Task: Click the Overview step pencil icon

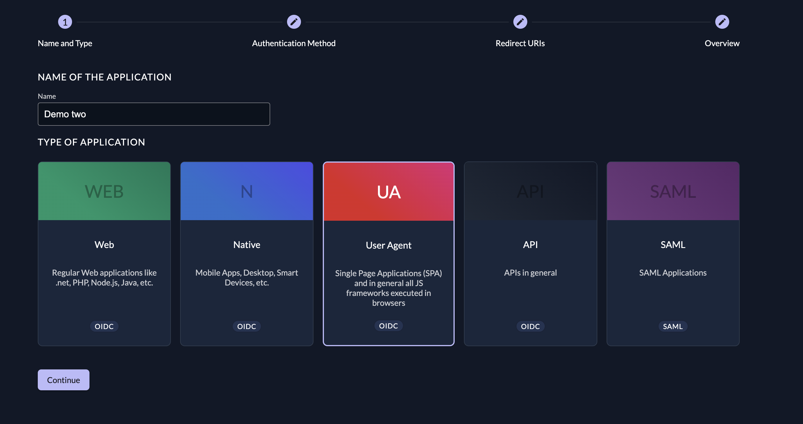Action: tap(722, 22)
